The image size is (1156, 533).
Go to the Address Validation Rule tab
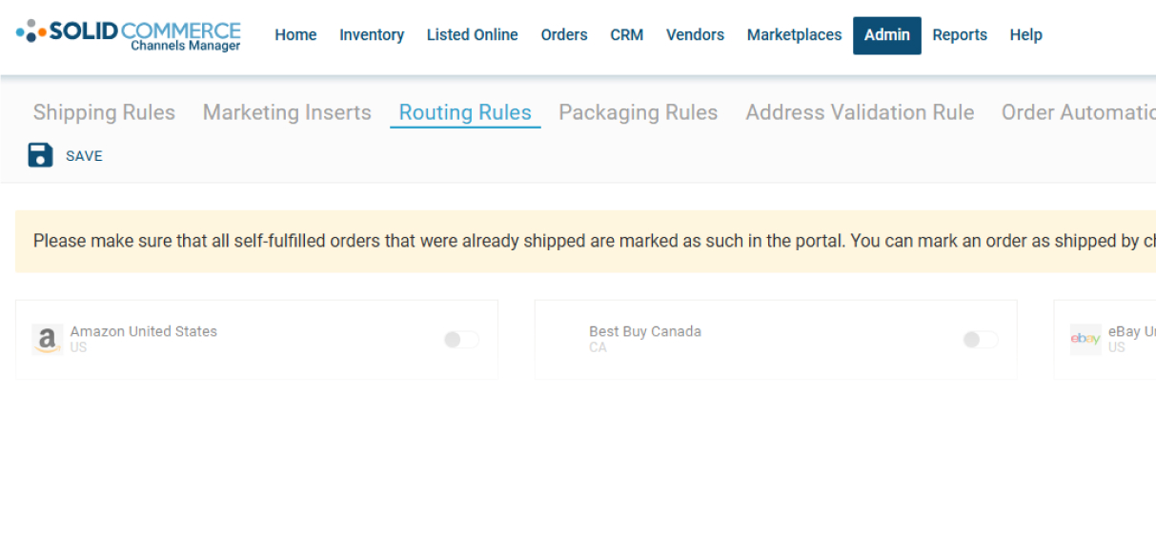click(860, 112)
